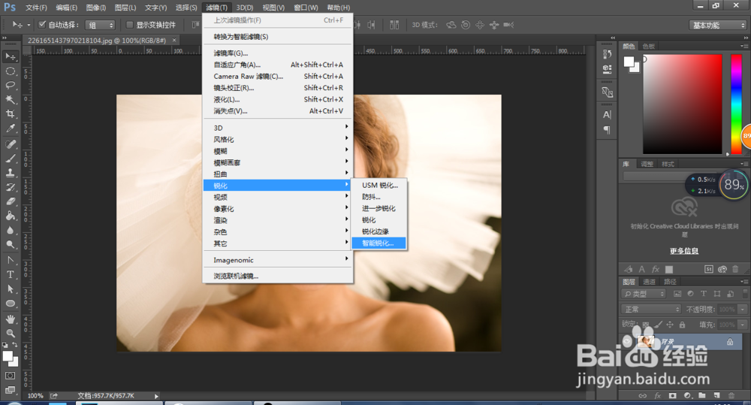
Task: Toggle lock position icon
Action: [670, 325]
